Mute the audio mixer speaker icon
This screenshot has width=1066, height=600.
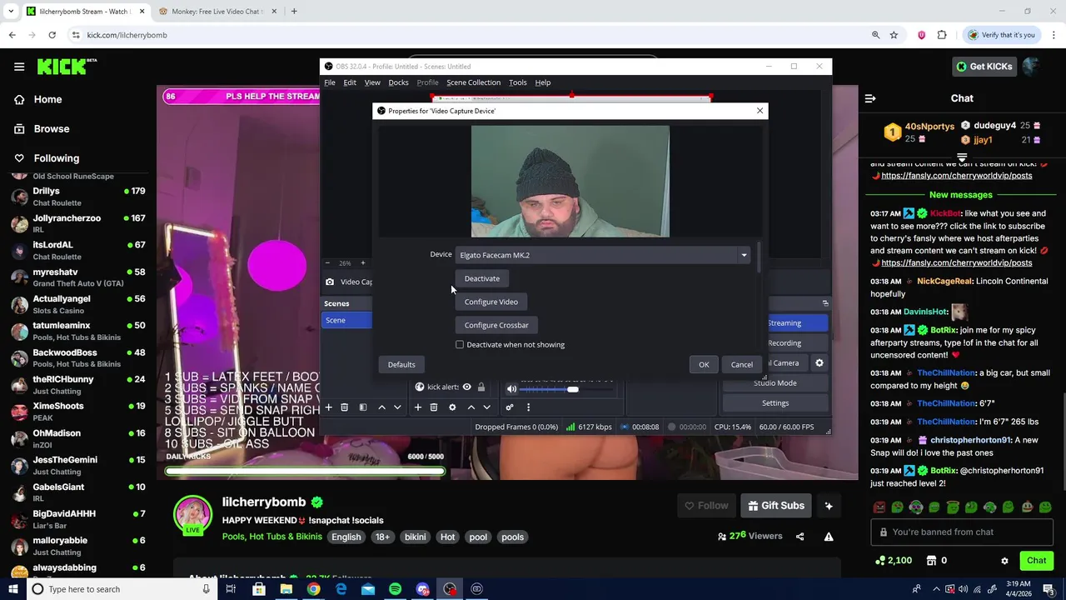pyautogui.click(x=511, y=388)
